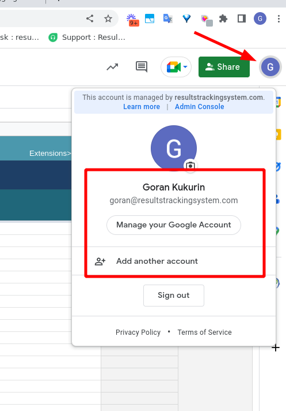Click the Sign out button
Screen dimensions: 286x411
[x=174, y=296]
